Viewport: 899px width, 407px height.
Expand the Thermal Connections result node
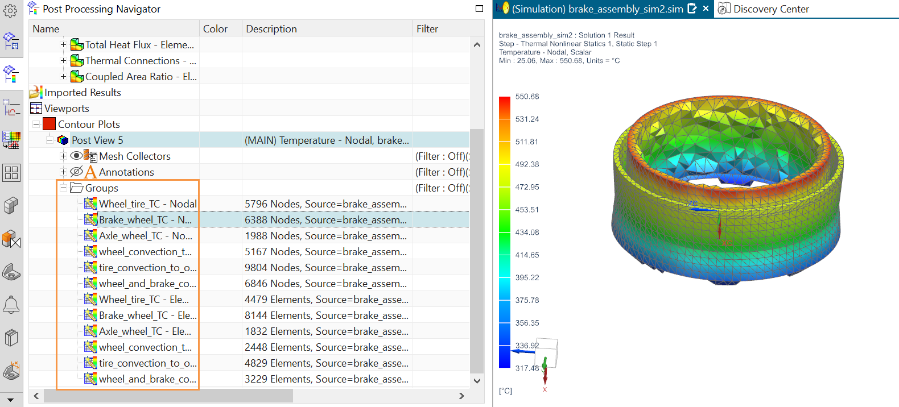[x=64, y=61]
